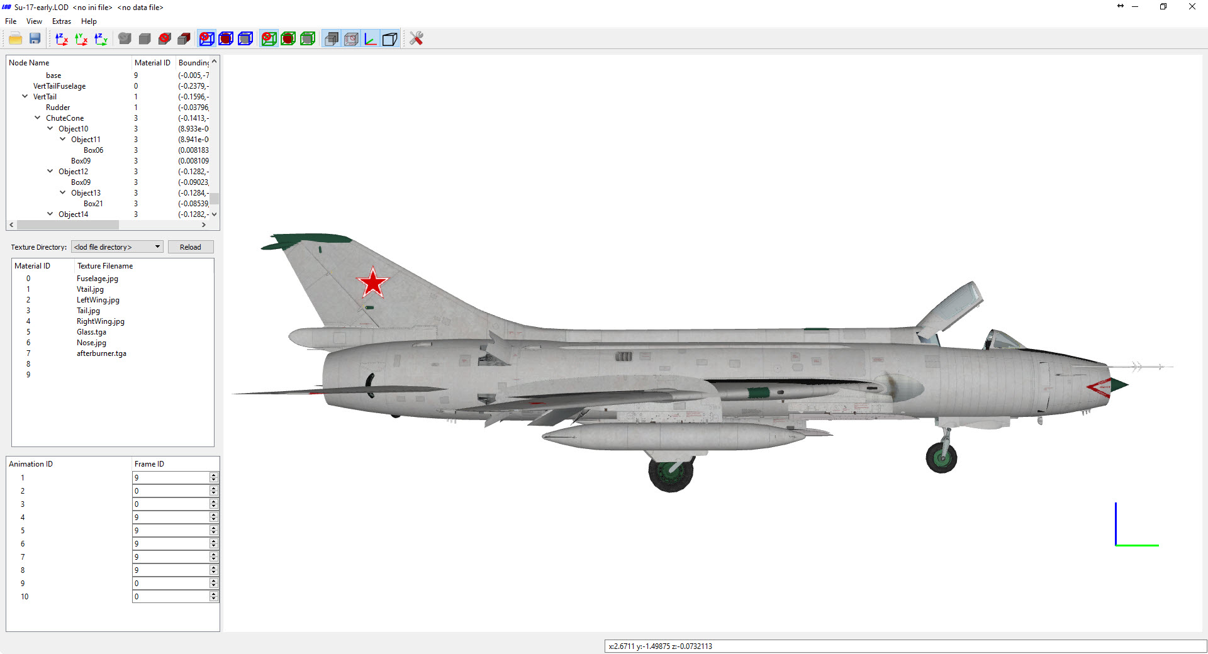Image resolution: width=1208 pixels, height=654 pixels.
Task: Toggle green bounding box off option
Action: click(269, 39)
